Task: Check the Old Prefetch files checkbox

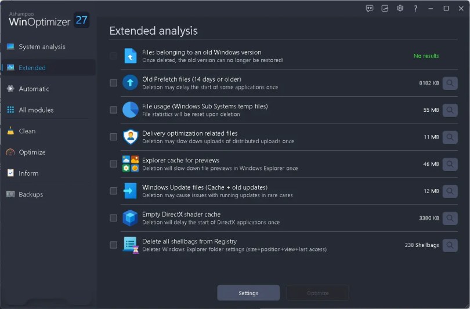Action: point(113,83)
